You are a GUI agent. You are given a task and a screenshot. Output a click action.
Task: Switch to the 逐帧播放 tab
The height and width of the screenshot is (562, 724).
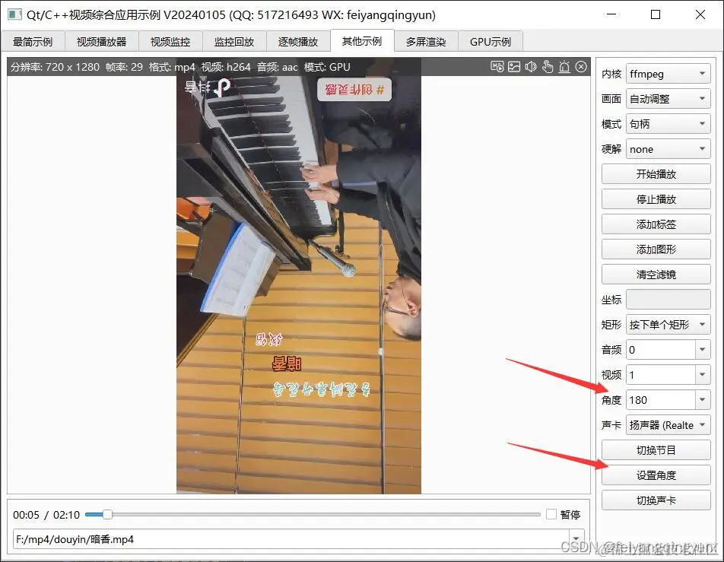pyautogui.click(x=298, y=42)
